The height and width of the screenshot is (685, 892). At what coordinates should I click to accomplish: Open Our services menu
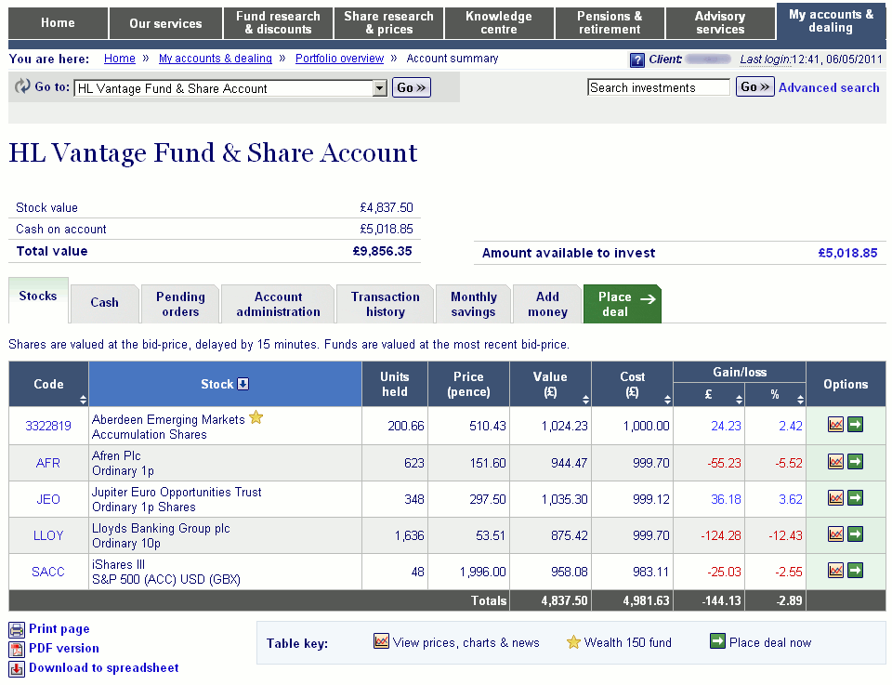pyautogui.click(x=165, y=23)
